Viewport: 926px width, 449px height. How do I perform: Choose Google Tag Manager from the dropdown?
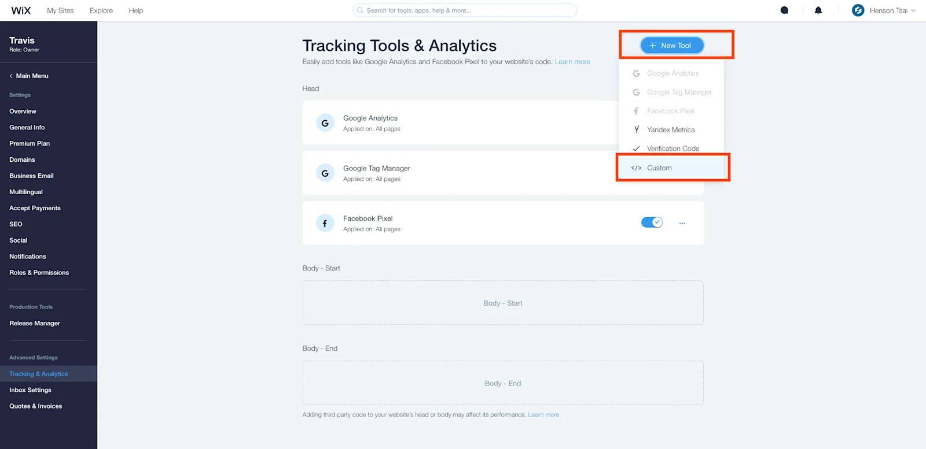[x=671, y=92]
